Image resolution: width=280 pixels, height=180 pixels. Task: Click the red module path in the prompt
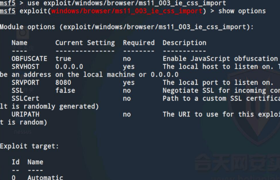tap(127, 11)
